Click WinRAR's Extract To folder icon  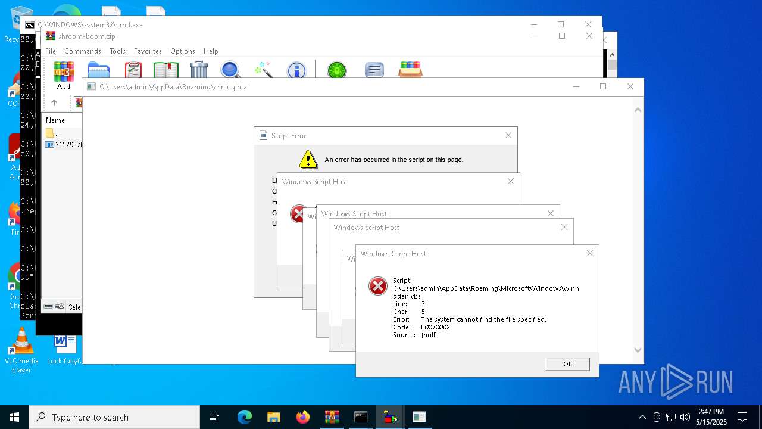99,70
